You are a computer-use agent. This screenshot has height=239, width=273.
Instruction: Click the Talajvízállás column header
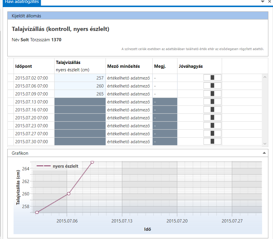point(80,66)
